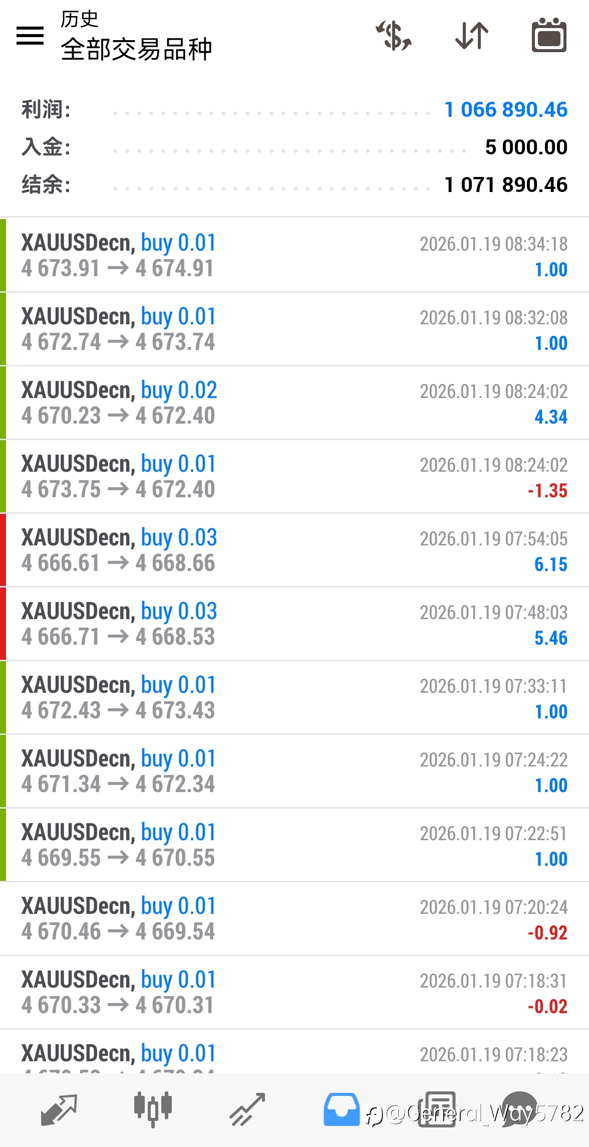589x1147 pixels.
Task: Select the trade with 6.15 profit
Action: tap(294, 550)
